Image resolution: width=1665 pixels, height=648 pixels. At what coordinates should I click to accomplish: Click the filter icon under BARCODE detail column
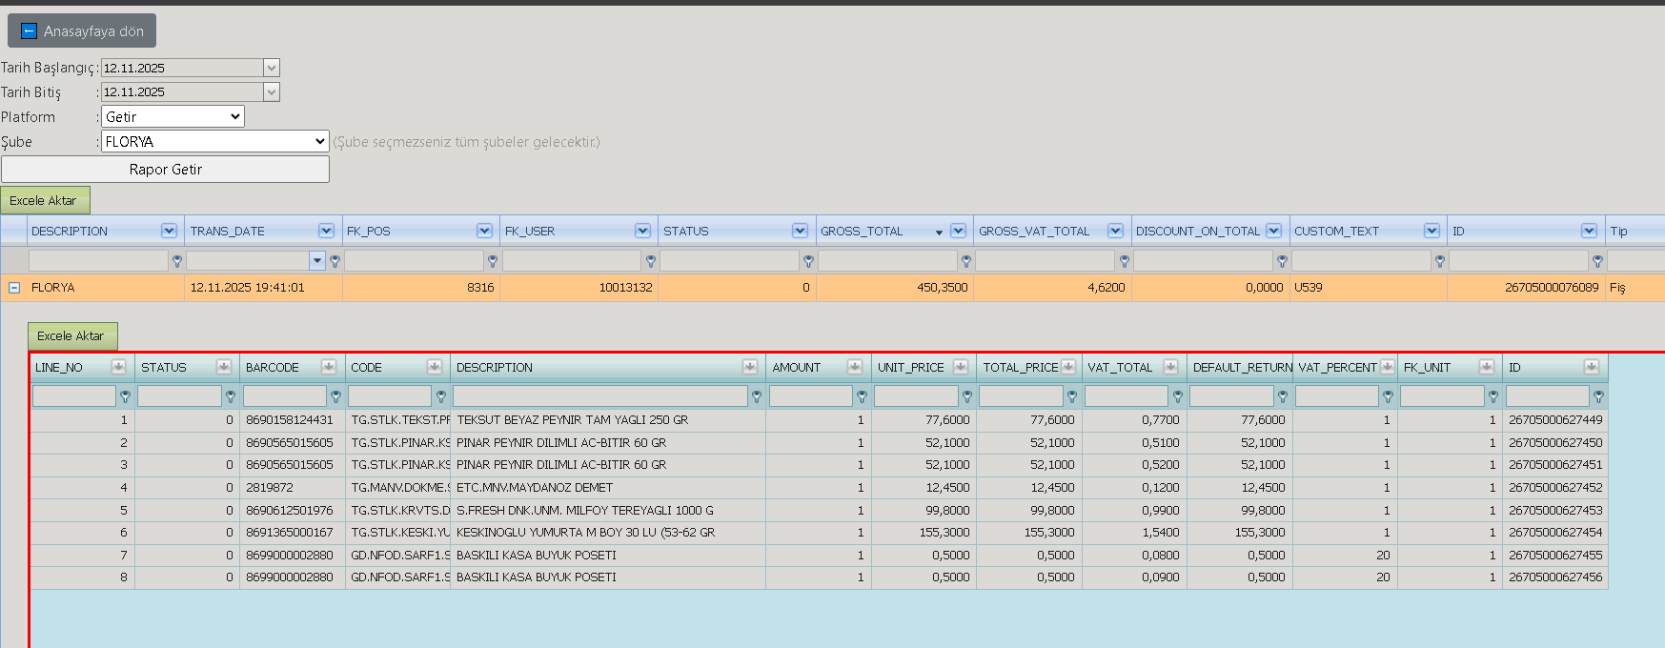point(335,396)
